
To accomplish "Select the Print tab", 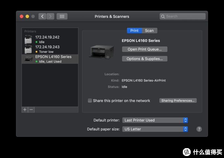I will point(134,30).
